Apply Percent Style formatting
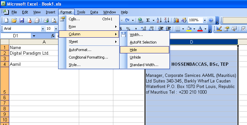The width and height of the screenshot is (247, 125). 128,29
